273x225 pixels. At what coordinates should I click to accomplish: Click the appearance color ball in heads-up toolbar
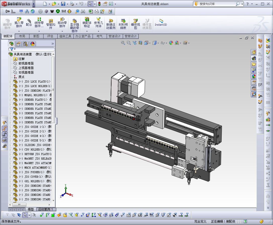click(171, 43)
